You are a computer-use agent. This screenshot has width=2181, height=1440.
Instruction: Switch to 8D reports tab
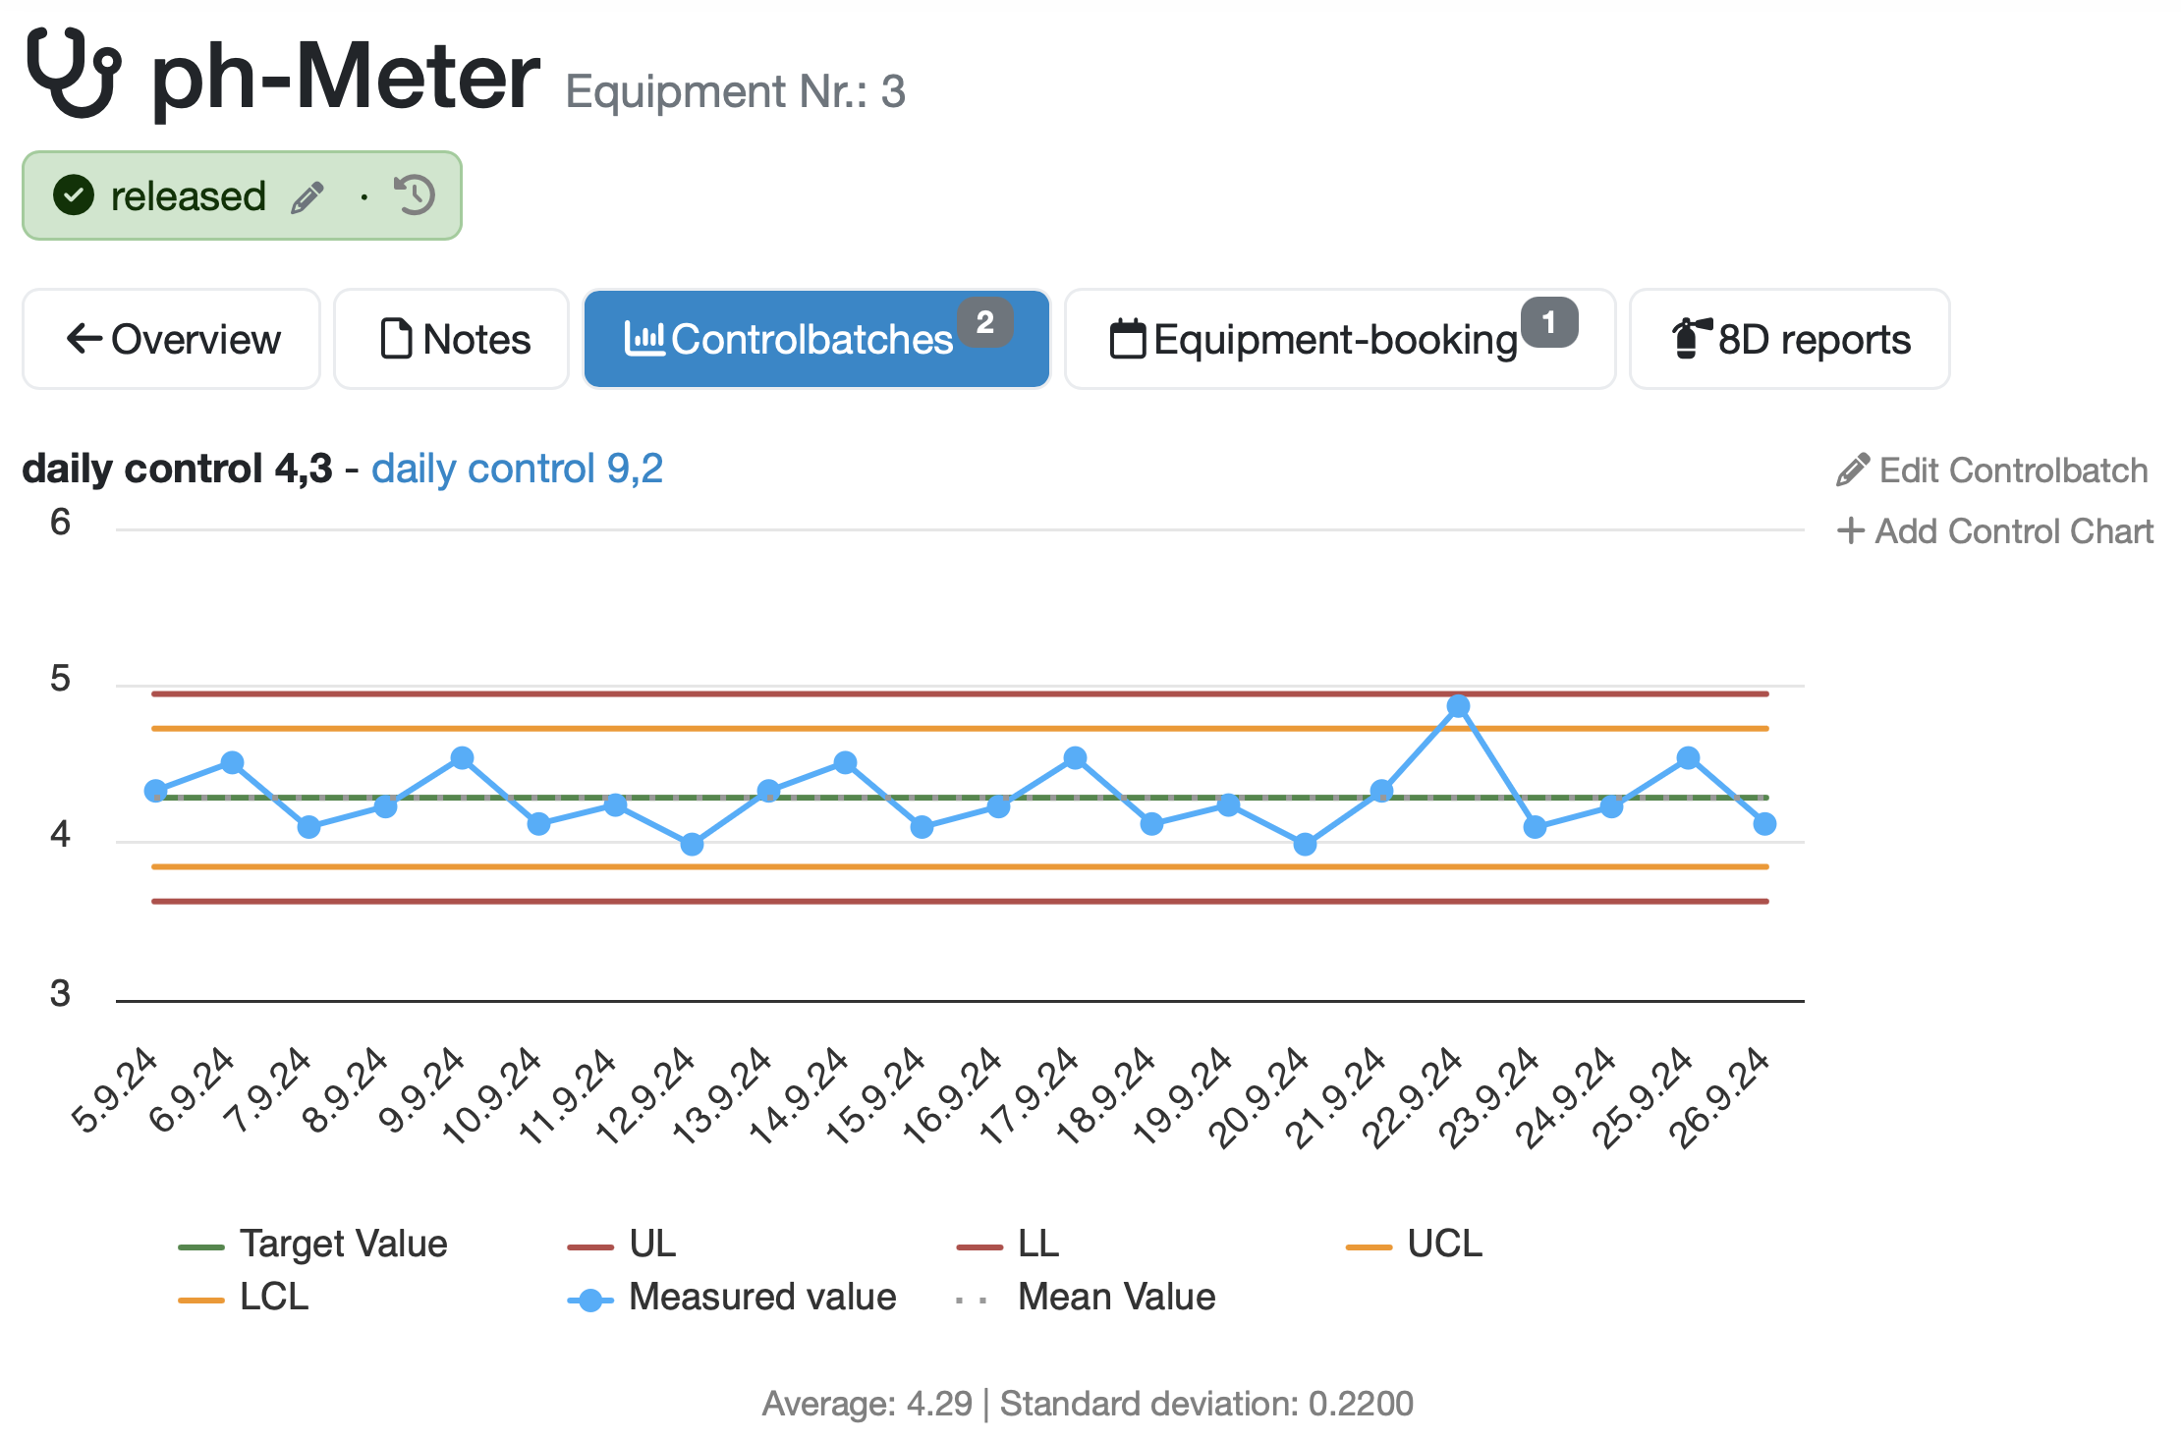(1790, 340)
